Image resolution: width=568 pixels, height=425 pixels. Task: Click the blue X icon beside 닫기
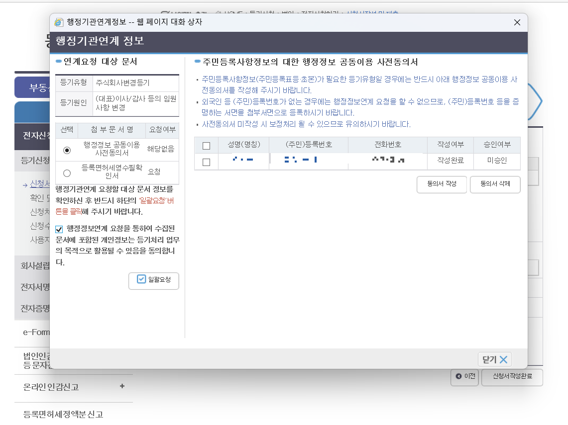click(x=504, y=359)
